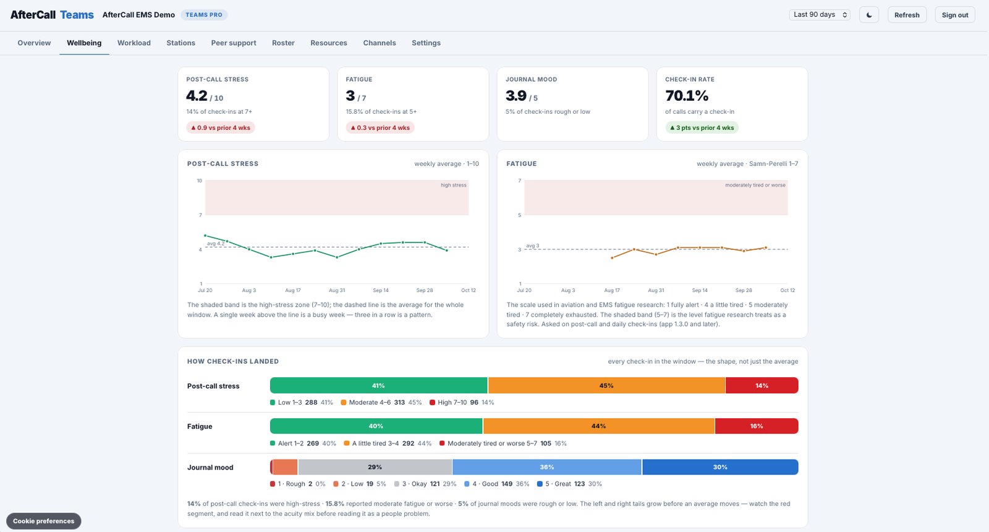Screen dimensions: 989x532
Task: Click the Sign out button
Action: (955, 15)
